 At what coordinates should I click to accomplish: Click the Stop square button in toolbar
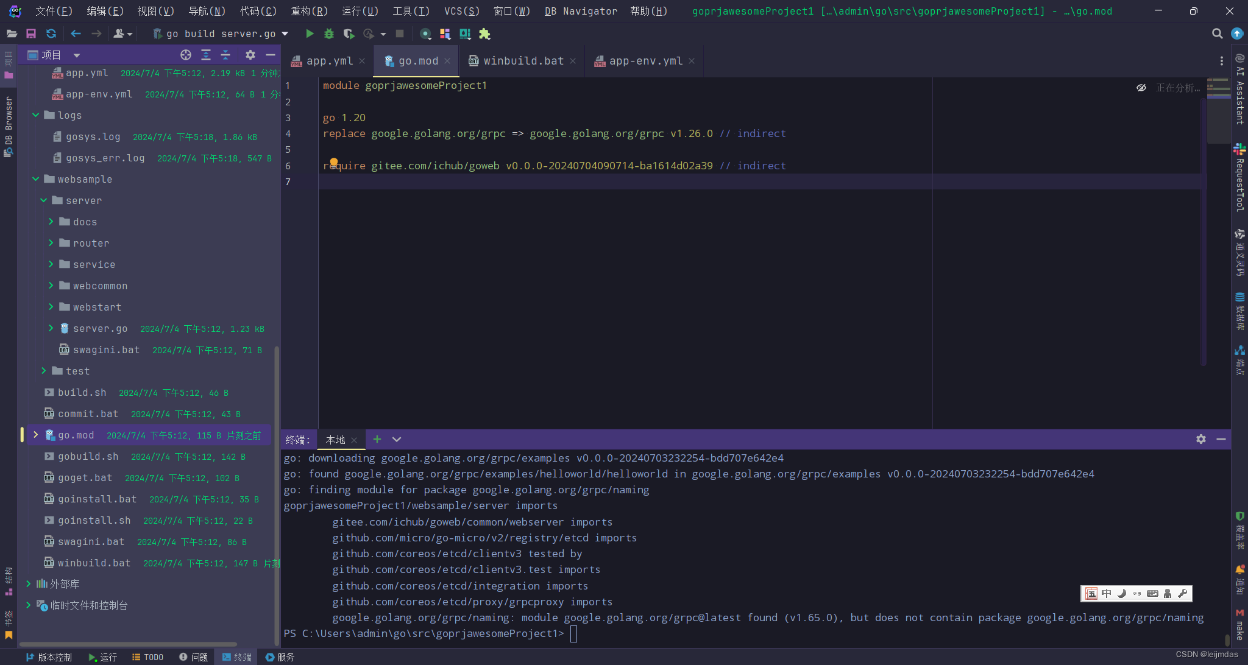pos(400,33)
